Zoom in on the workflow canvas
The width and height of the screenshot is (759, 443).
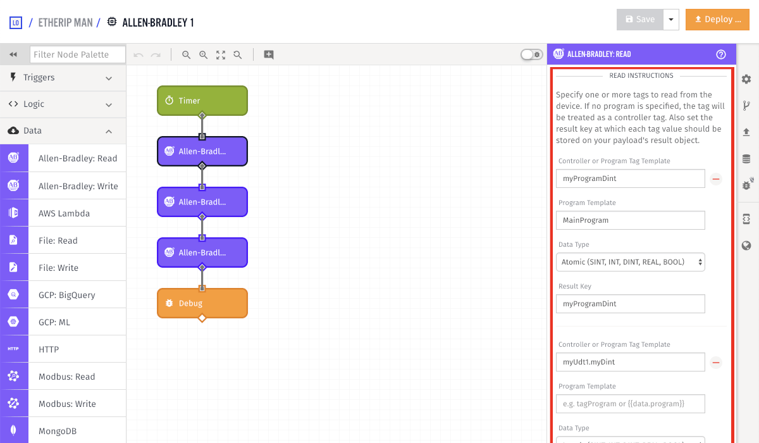tap(204, 55)
